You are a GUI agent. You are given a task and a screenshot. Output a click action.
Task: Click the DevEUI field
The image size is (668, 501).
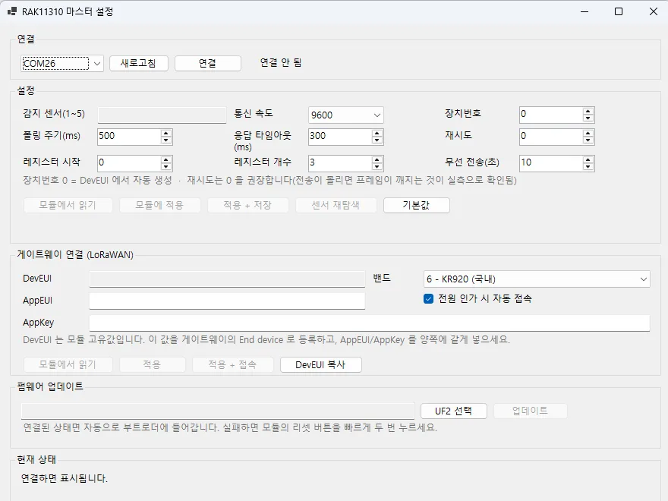(227, 279)
